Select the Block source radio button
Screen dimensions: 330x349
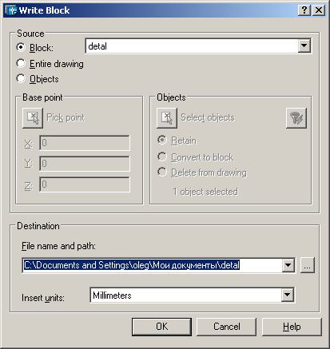(x=21, y=47)
